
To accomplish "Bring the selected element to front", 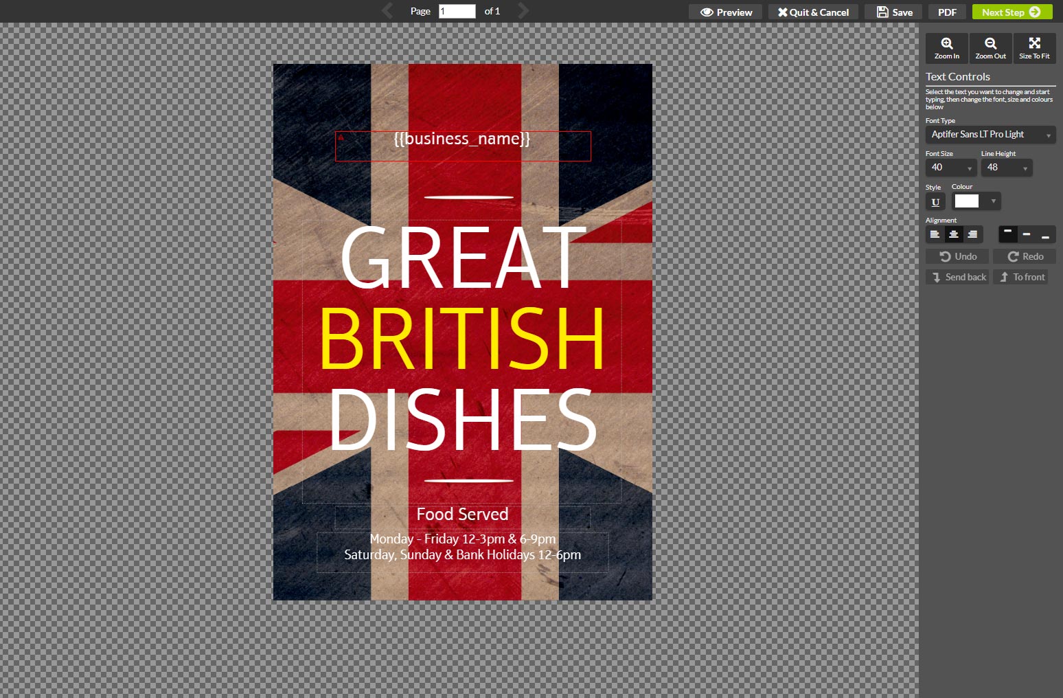I will (x=1020, y=277).
